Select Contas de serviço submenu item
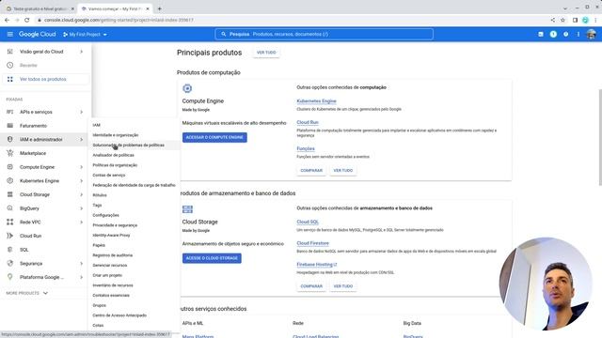This screenshot has height=338, width=602. tap(109, 176)
